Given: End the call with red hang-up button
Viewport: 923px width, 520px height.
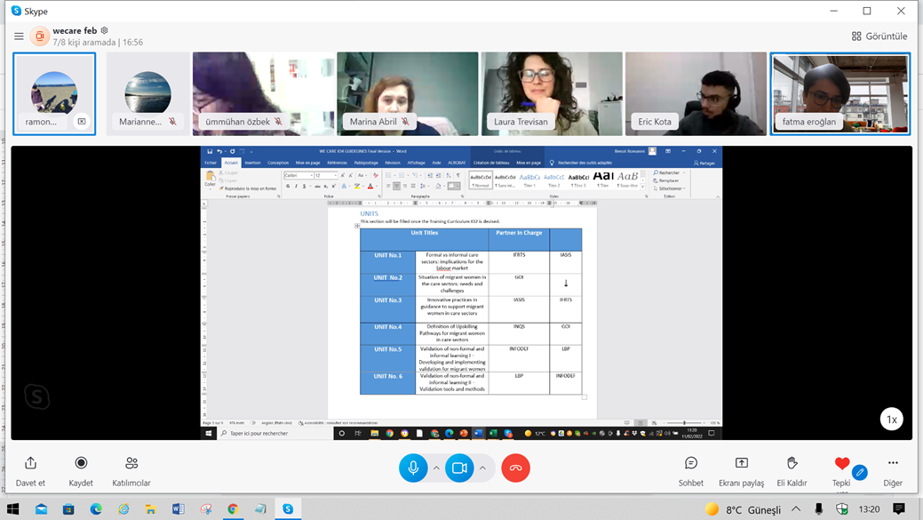Looking at the screenshot, I should 515,468.
